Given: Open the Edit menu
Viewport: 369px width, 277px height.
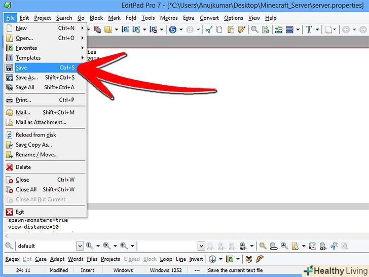Looking at the screenshot, I should 24,18.
